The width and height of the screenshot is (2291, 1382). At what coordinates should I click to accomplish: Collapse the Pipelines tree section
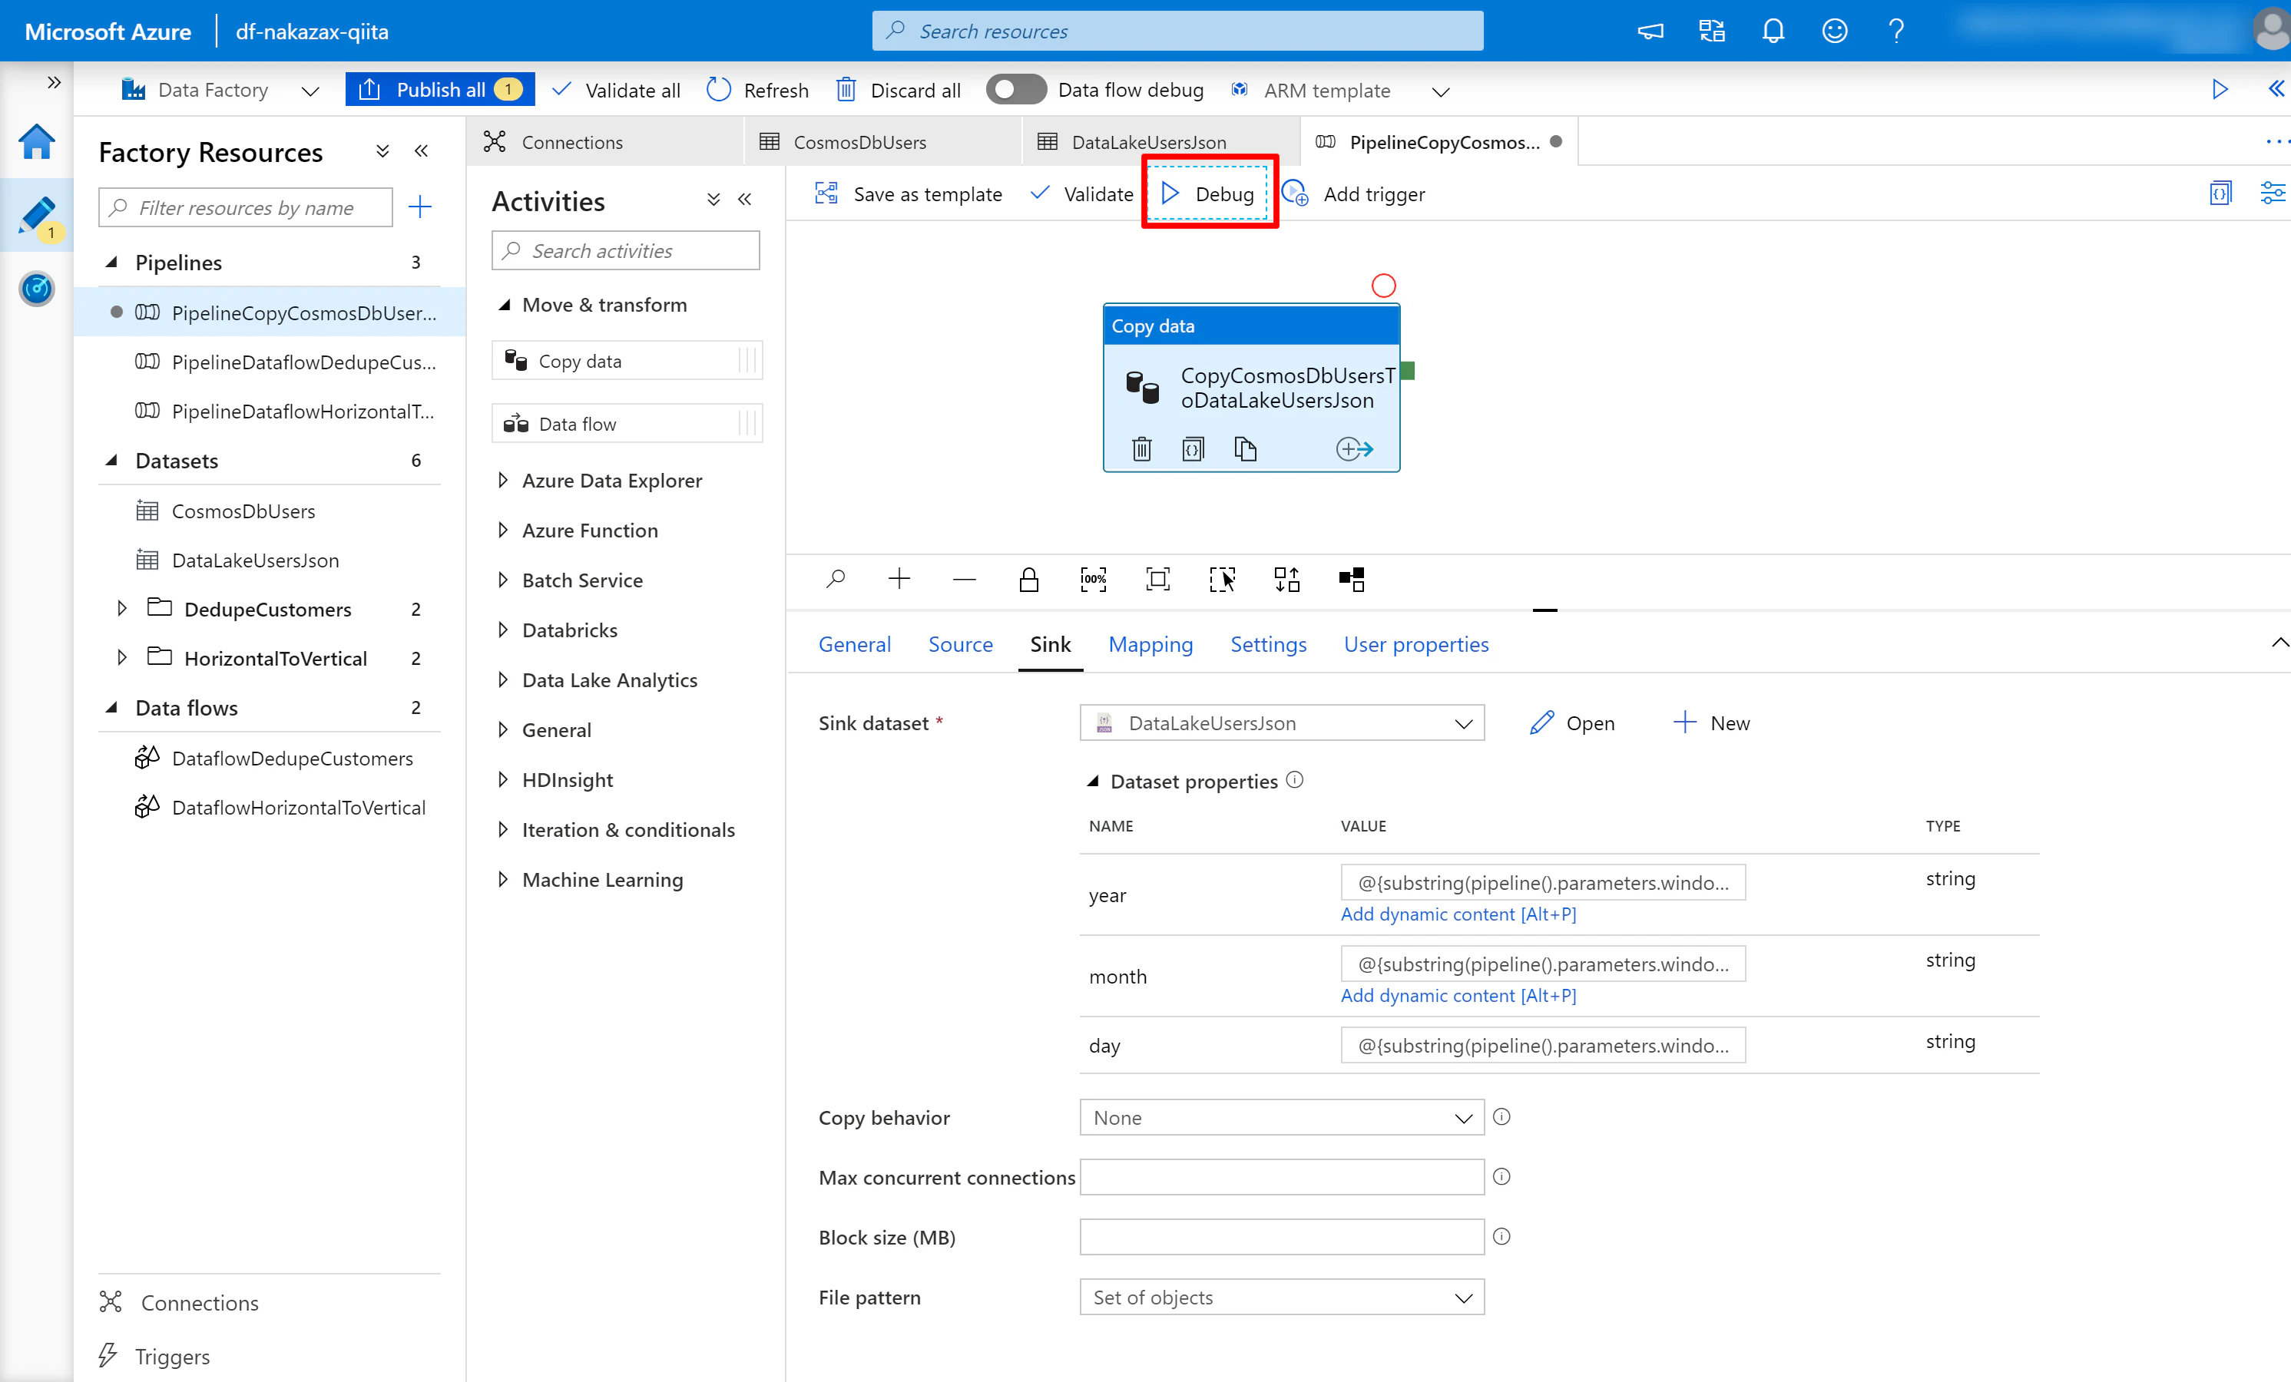pos(112,262)
